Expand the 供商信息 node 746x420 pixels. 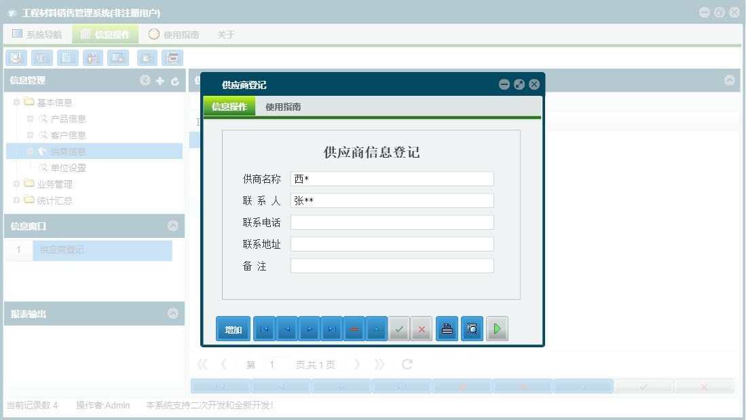(x=30, y=152)
